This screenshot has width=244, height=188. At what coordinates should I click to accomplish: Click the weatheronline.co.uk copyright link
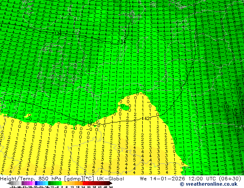tap(209, 184)
